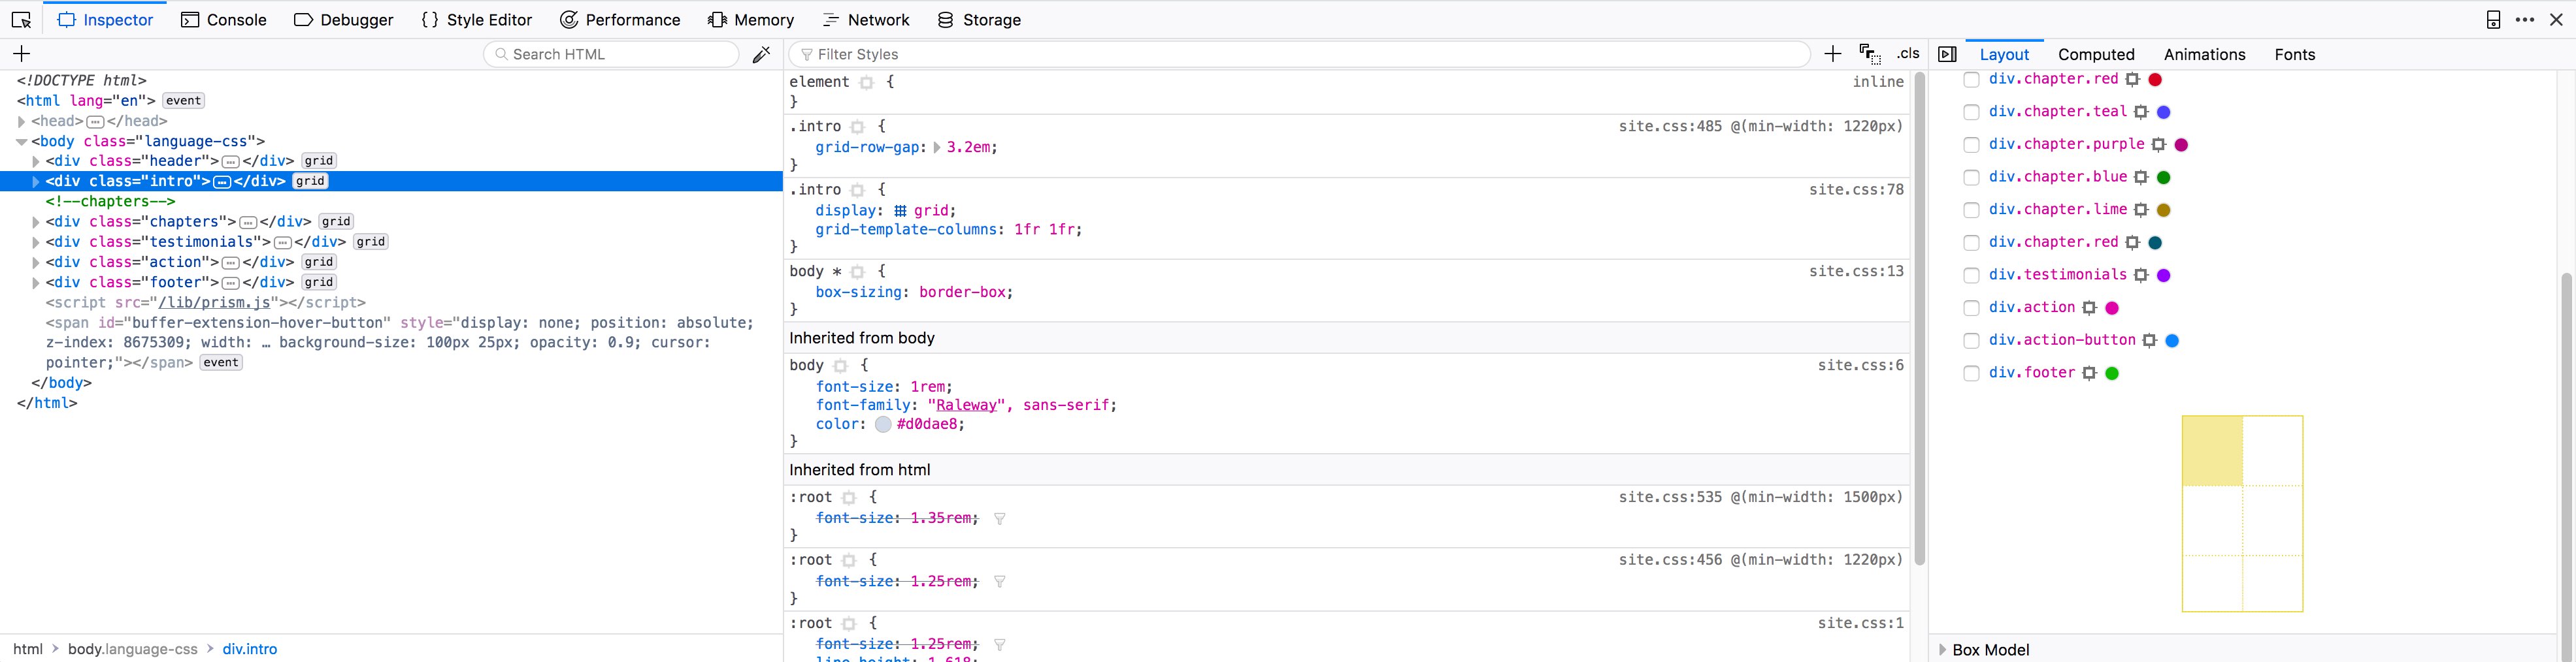Focus the Filter Styles field

click(1299, 54)
